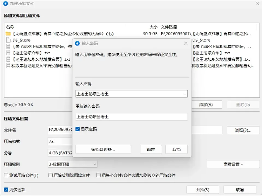
Task: Click into the 重新输入密码 field
Action: [x=132, y=117]
